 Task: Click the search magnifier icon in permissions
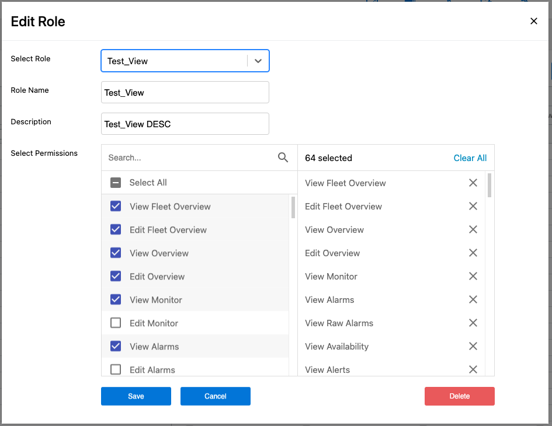tap(283, 158)
